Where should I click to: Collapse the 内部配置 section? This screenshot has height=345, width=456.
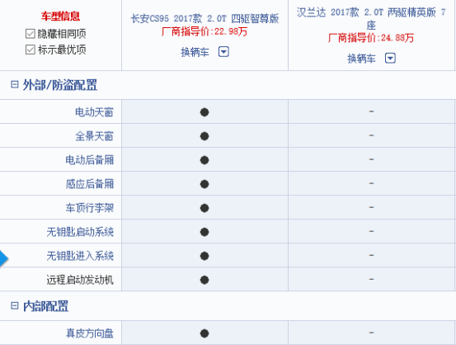[x=14, y=305]
